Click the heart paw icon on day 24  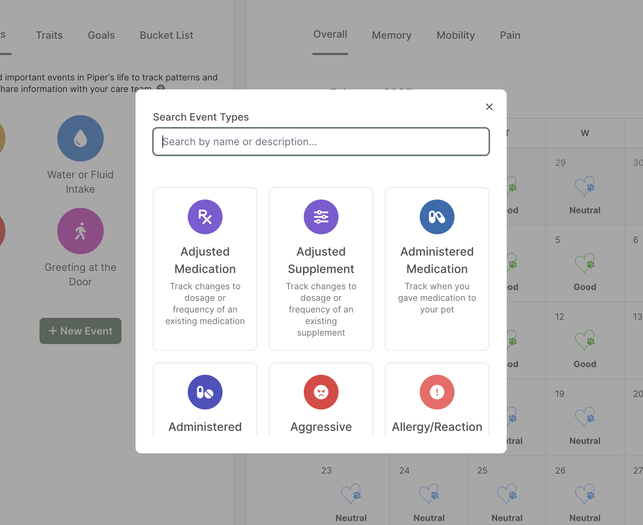coord(429,494)
